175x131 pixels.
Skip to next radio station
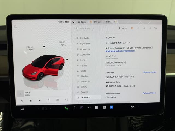pyautogui.click(x=39, y=100)
